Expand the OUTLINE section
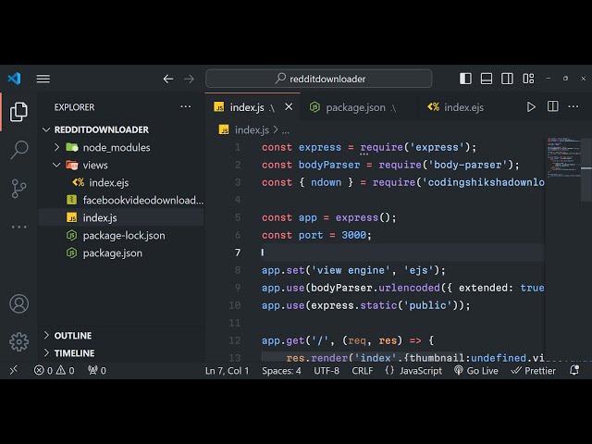The image size is (592, 444). pos(74,336)
